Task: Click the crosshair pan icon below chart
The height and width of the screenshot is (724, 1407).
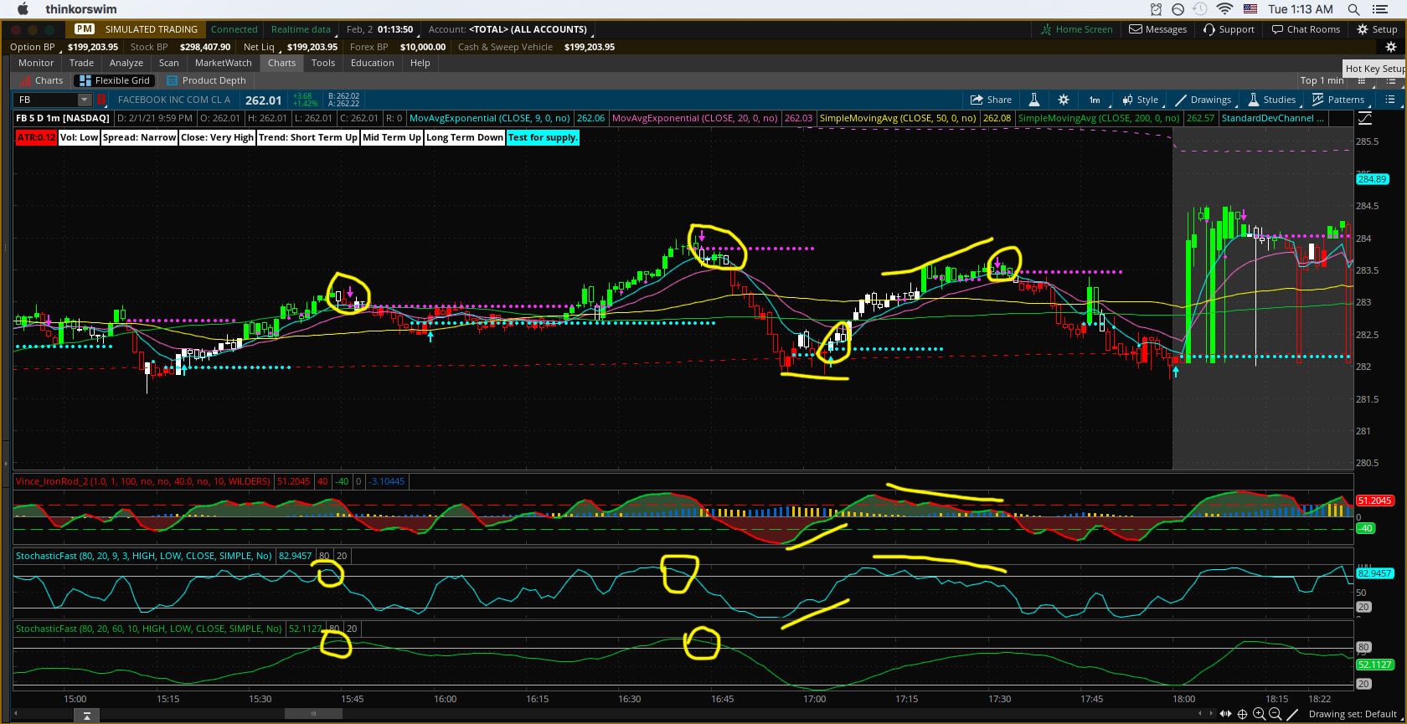Action: [x=1242, y=714]
